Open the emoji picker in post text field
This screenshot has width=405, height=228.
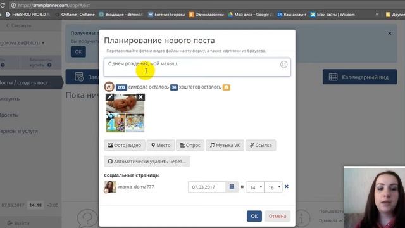pos(283,65)
